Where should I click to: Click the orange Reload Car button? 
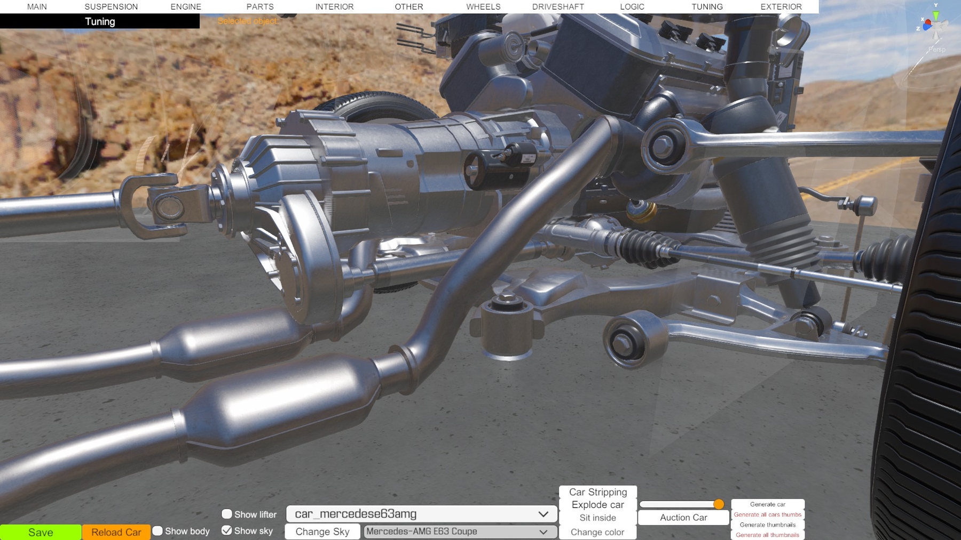click(116, 532)
